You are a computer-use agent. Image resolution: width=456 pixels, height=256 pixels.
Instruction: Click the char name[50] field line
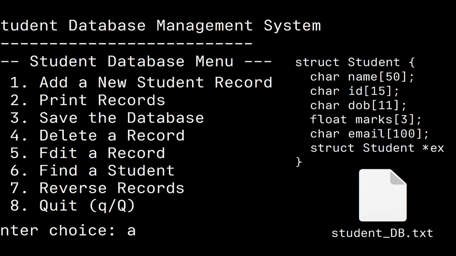click(362, 77)
